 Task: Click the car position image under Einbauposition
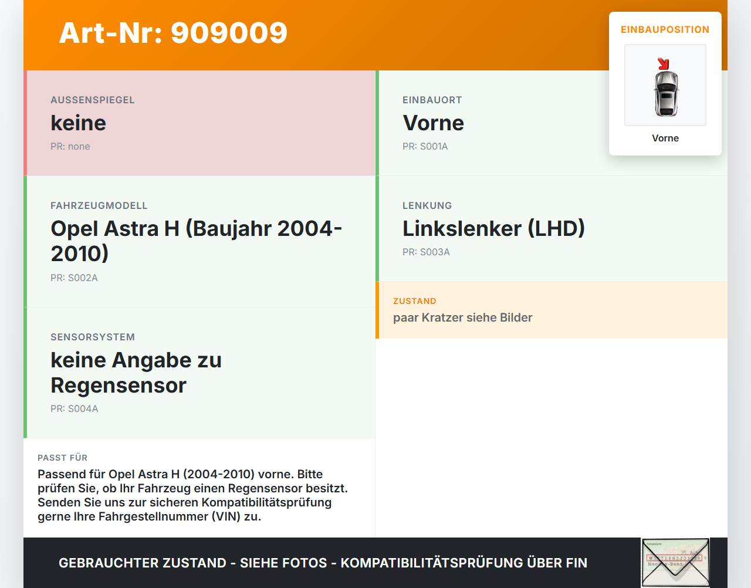point(665,85)
